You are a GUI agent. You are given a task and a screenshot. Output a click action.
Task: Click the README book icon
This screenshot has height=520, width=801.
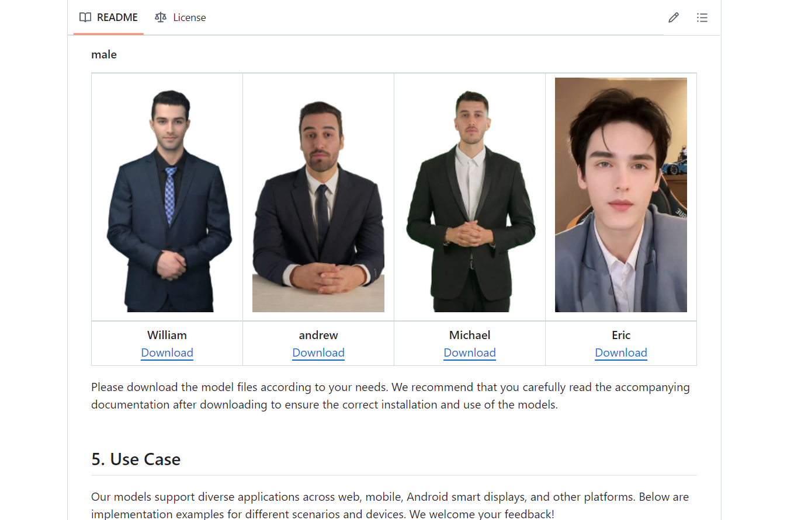tap(85, 18)
